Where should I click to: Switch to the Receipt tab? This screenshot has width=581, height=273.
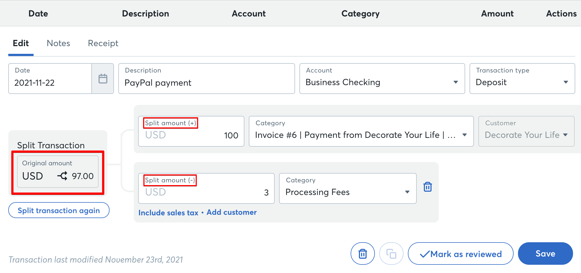[x=103, y=43]
